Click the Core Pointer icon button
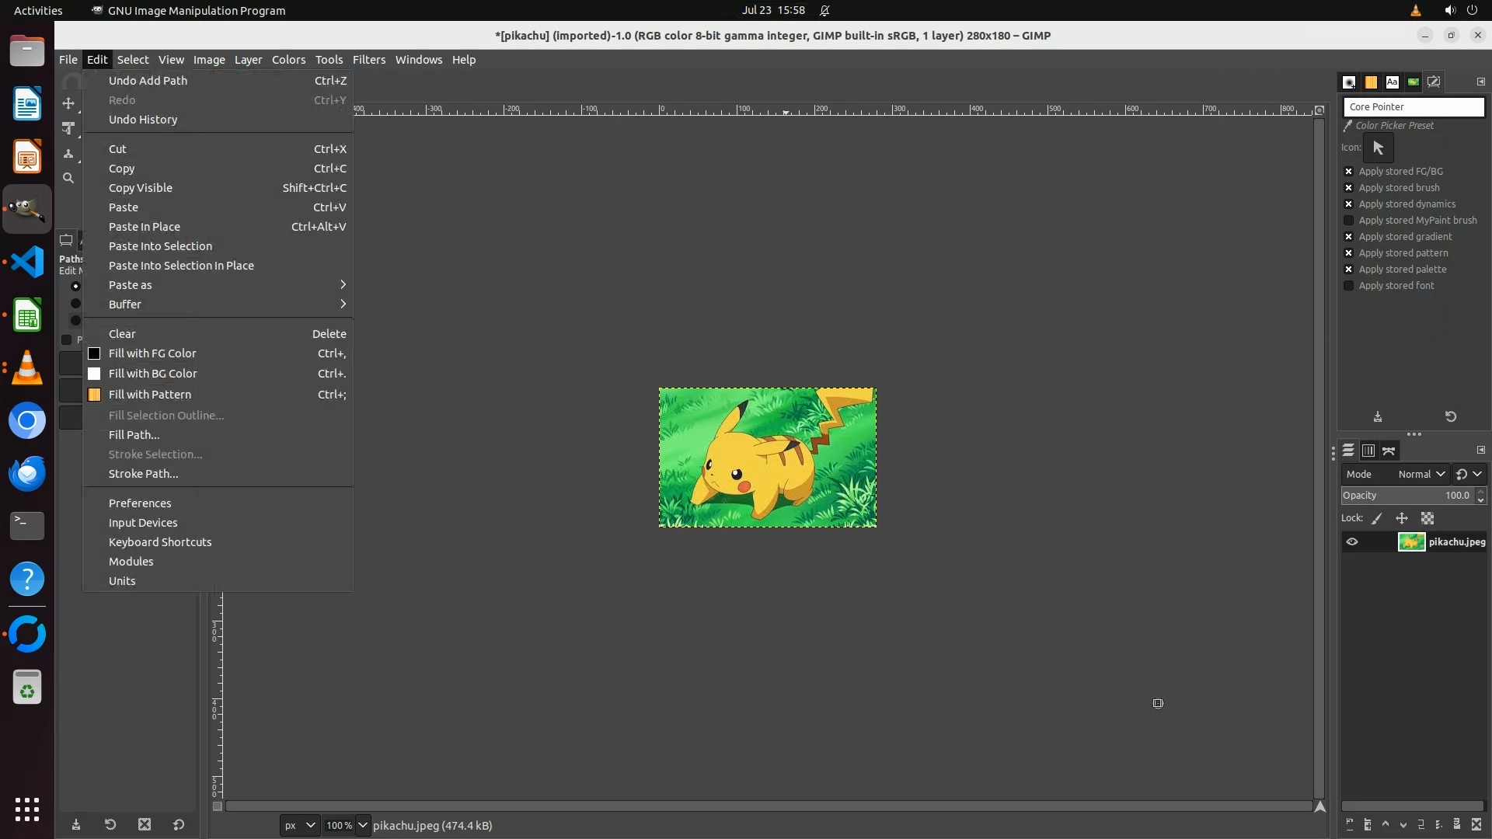 [x=1378, y=148]
